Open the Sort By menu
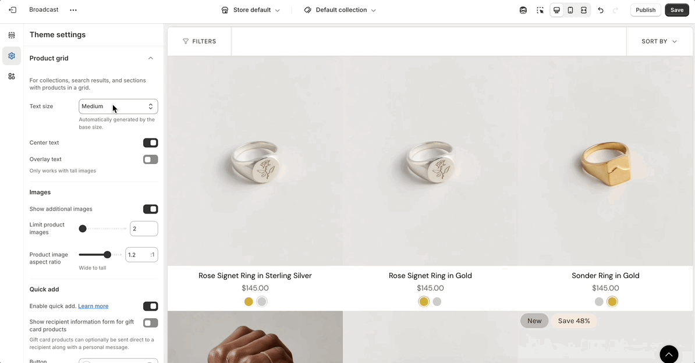695x363 pixels. click(x=659, y=41)
